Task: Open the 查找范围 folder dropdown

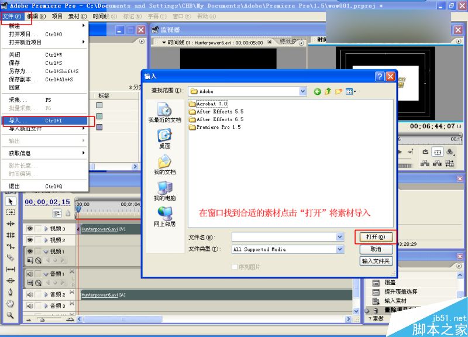Action: 302,91
